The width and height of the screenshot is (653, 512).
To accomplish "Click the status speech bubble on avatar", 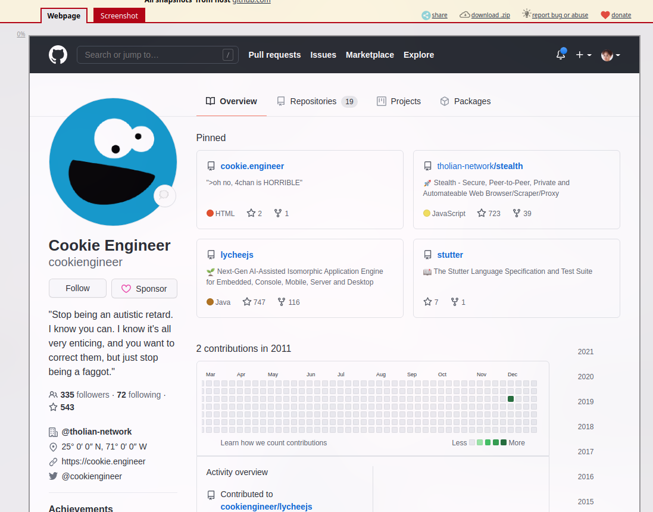I will pyautogui.click(x=164, y=195).
